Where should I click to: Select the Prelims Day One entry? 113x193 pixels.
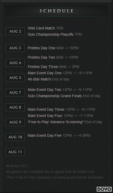(x=53, y=48)
